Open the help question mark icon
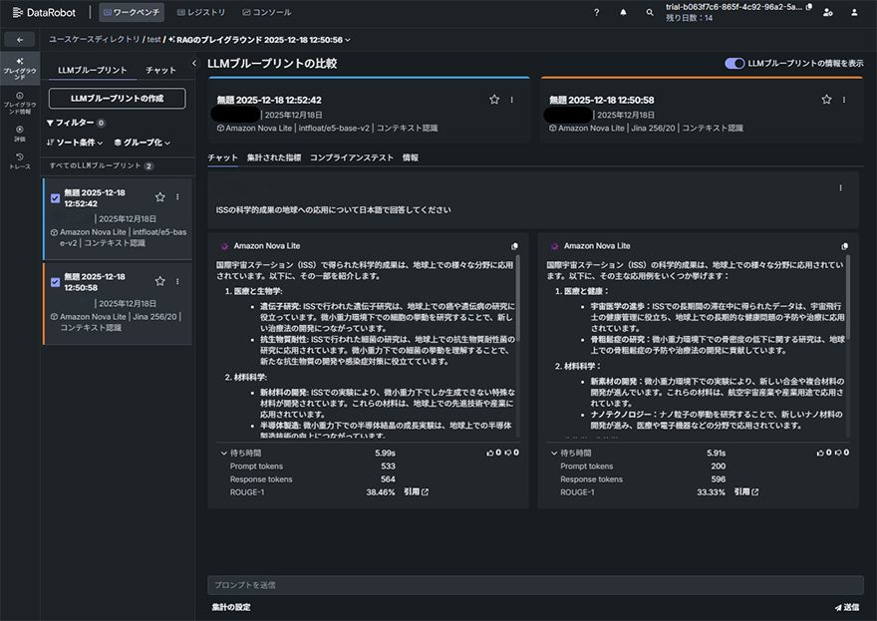 [x=597, y=13]
